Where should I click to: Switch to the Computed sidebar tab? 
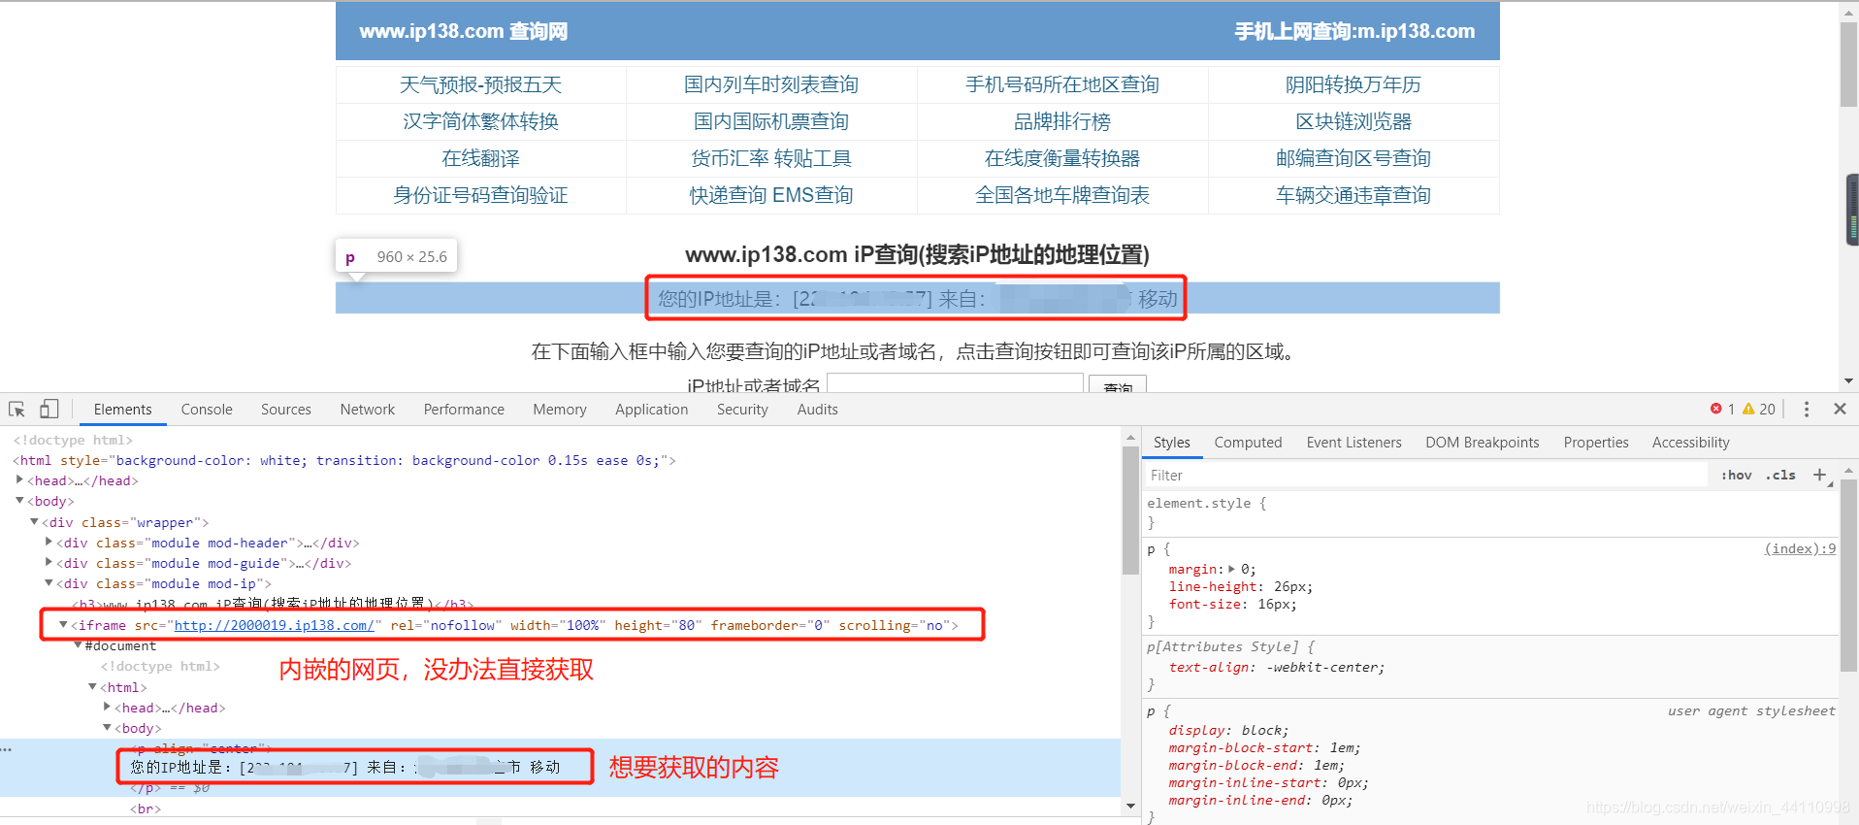[x=1248, y=443]
